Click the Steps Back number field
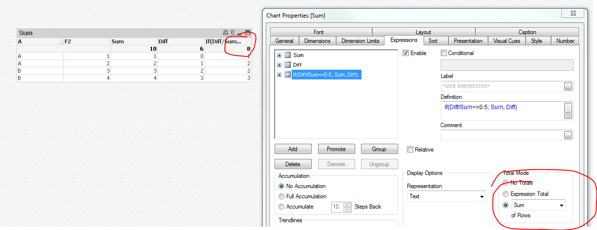 tap(338, 207)
